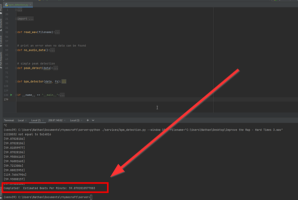The height and width of the screenshot is (200, 298).
Task: Close the 209.97.149.92 terminal tab
Action: coord(65,121)
